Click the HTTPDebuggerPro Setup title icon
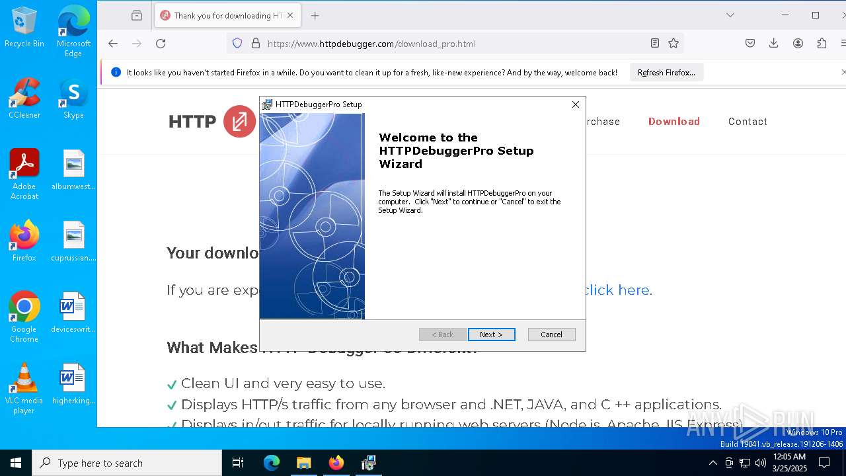This screenshot has height=476, width=846. coord(267,104)
